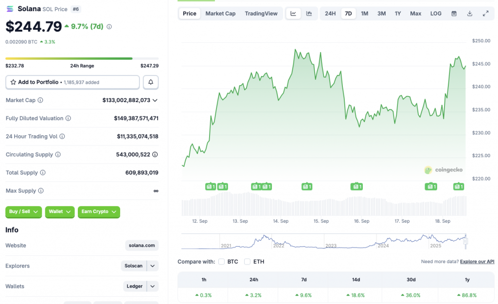The height and width of the screenshot is (304, 498).
Task: Tick the ETH compare checkbox
Action: point(247,261)
